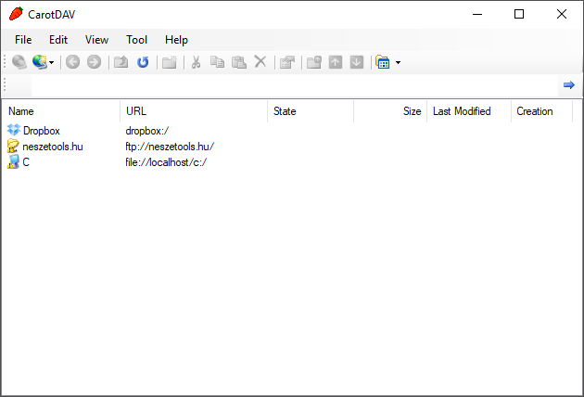Select the neszetools.hu FTP entry
The width and height of the screenshot is (584, 397).
52,147
